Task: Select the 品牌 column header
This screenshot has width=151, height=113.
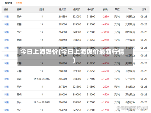Action: coord(19,9)
